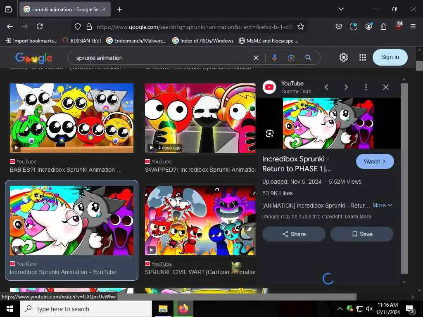Screen dimensions: 423x317
Task: Show hidden system tray icons
Action: [x=340, y=309]
